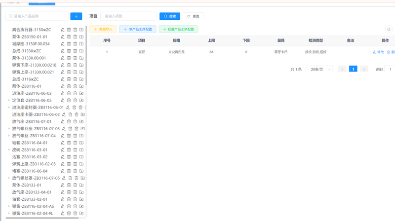Expand 放气螺丝座-ZB3116-07-03 tree arrow

point(9,129)
